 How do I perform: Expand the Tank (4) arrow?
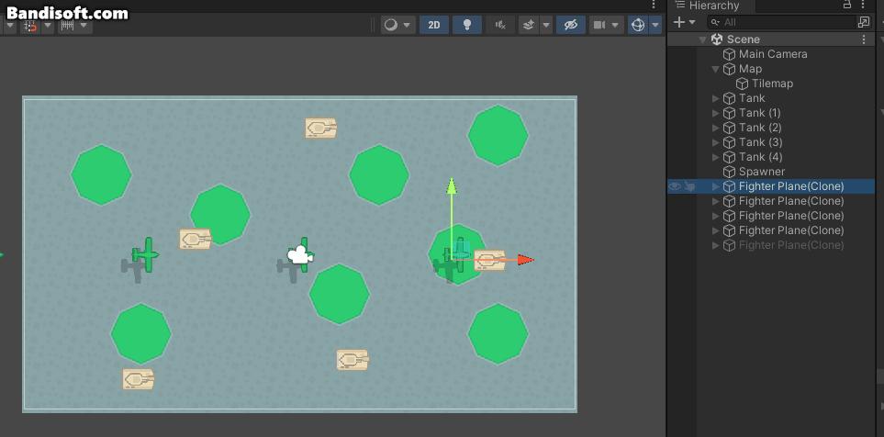click(x=716, y=157)
